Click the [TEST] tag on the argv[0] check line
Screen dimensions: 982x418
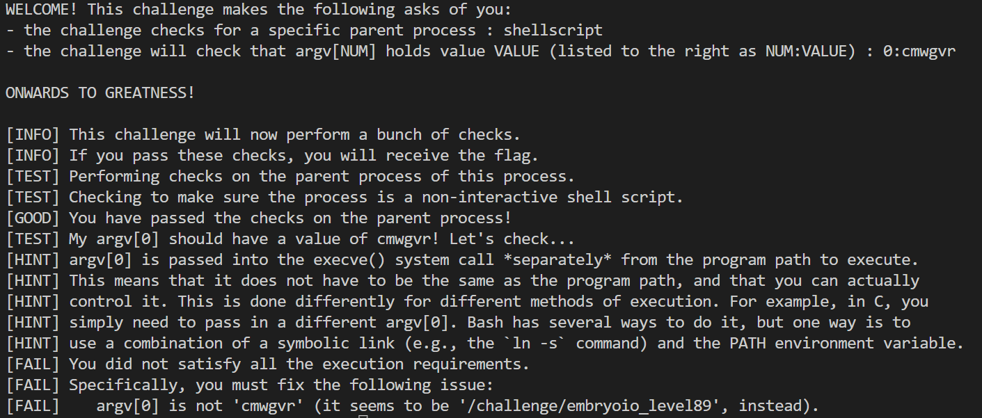point(33,239)
